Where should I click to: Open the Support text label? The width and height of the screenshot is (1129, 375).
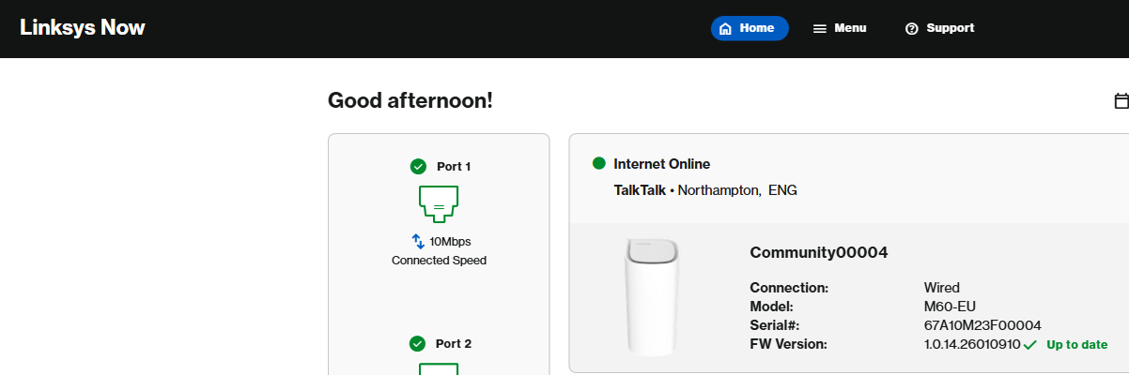(x=951, y=28)
